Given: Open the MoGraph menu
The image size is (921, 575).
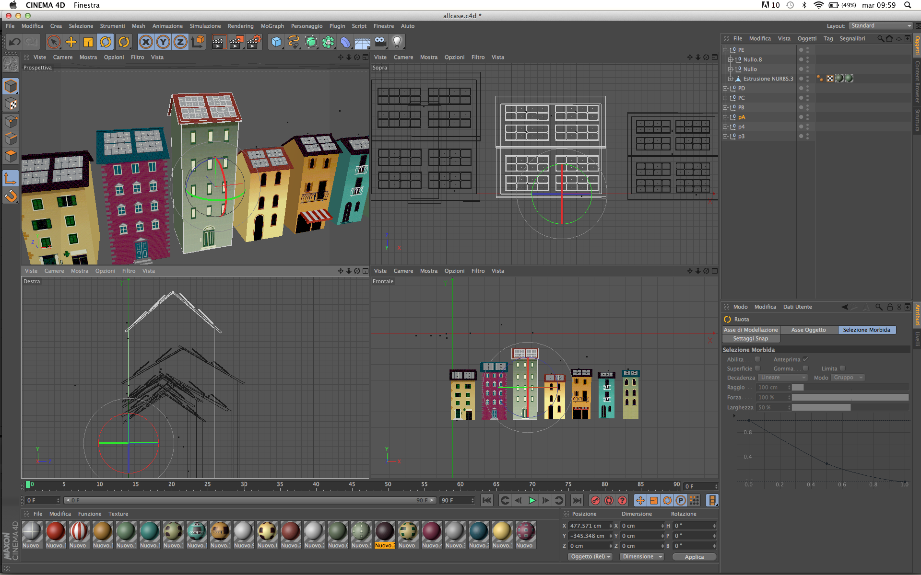Looking at the screenshot, I should coord(272,26).
